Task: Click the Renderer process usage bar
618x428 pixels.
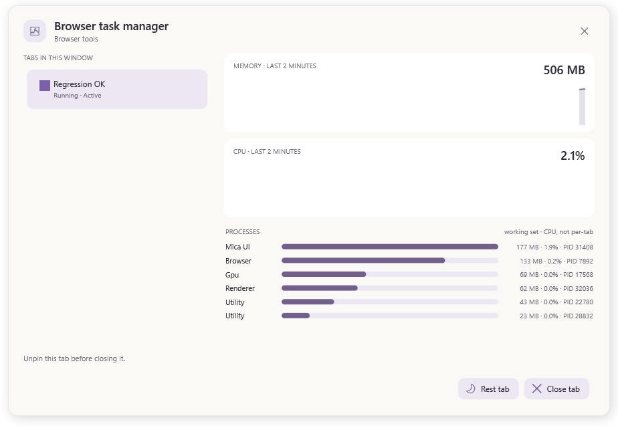Action: (390, 288)
